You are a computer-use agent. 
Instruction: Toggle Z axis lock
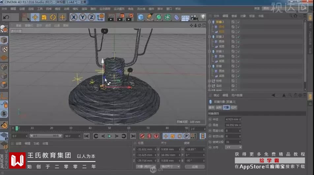[91, 17]
